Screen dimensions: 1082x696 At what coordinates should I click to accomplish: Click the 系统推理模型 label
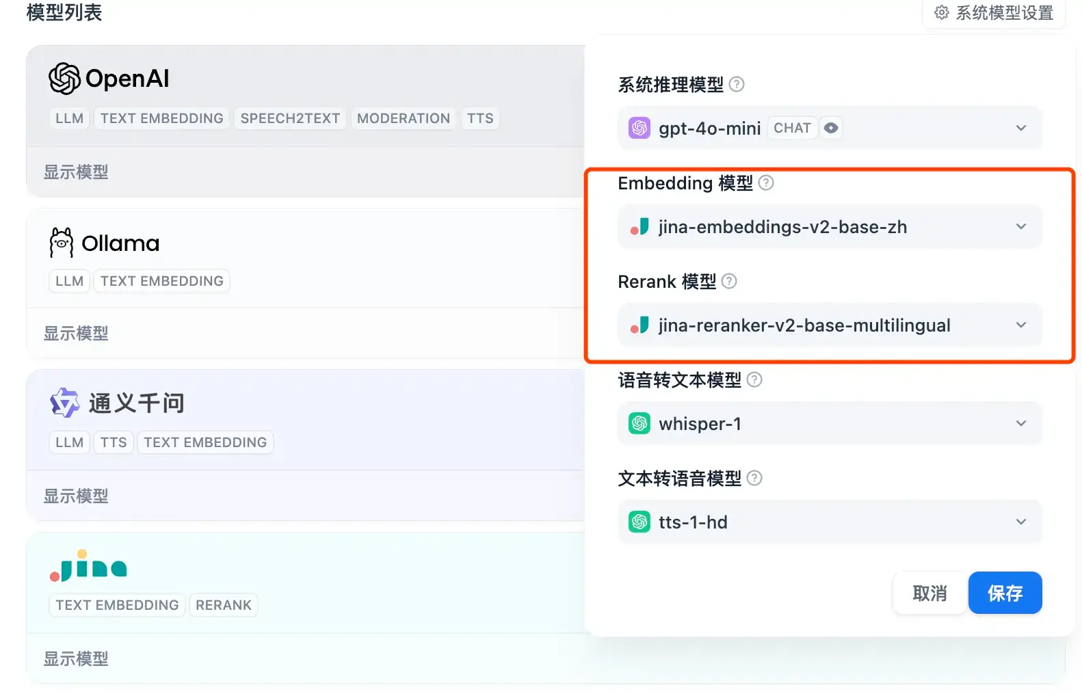671,84
